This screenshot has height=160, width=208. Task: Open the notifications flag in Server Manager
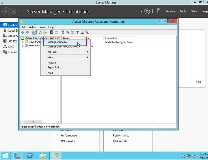point(158,11)
